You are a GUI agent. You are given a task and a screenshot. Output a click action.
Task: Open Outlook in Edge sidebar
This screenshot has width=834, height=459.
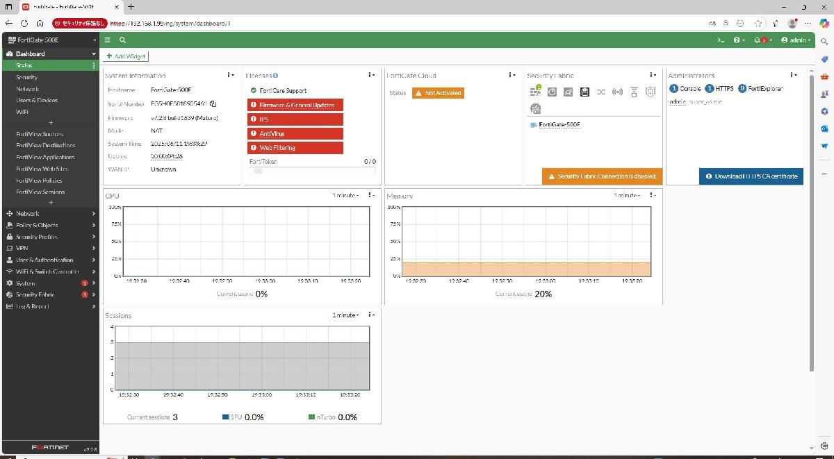(824, 128)
